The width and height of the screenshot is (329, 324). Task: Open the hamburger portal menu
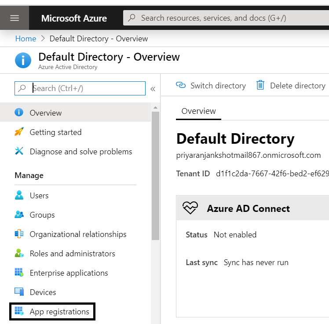(x=15, y=18)
